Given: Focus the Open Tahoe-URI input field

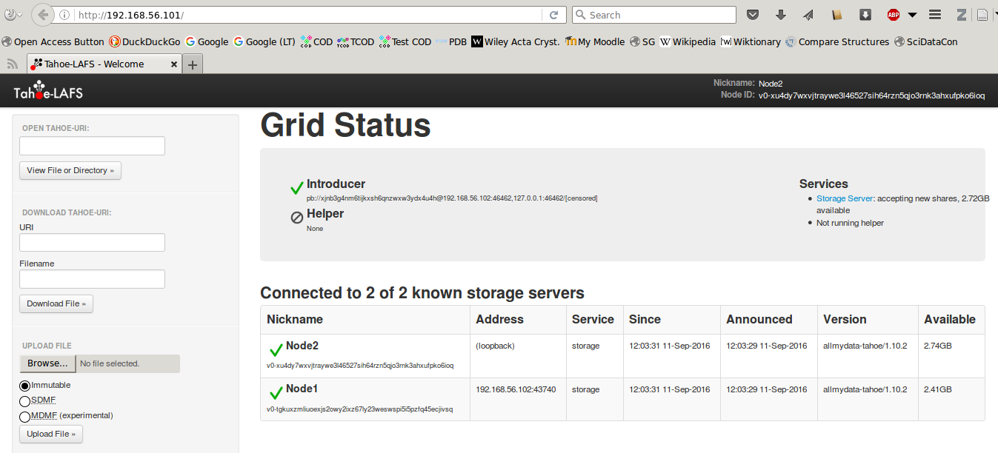Looking at the screenshot, I should pos(92,146).
